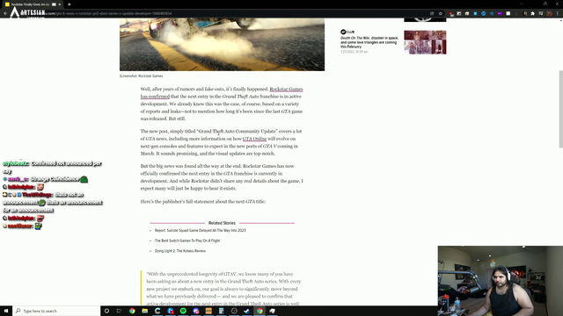Close the Rockstar article tab
This screenshot has width=563, height=316.
coord(60,4)
